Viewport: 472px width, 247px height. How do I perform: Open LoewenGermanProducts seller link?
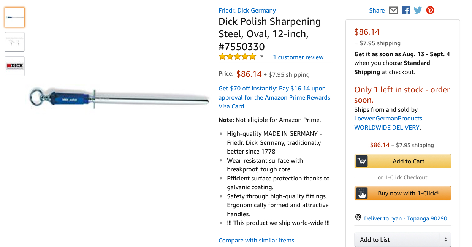[388, 118]
